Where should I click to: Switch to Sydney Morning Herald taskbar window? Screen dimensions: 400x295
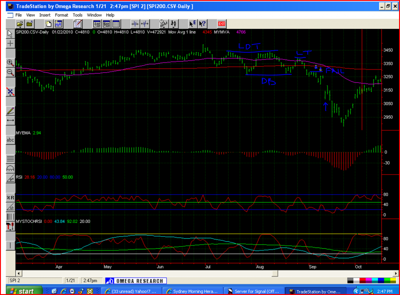click(x=193, y=291)
